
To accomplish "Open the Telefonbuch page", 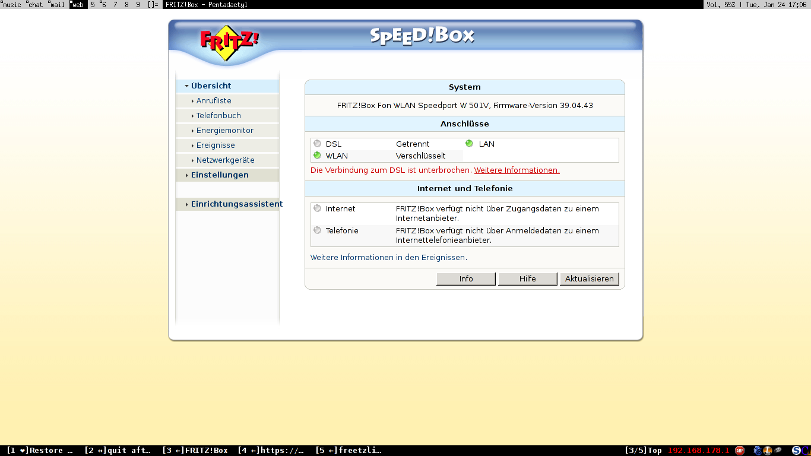I will 218,116.
